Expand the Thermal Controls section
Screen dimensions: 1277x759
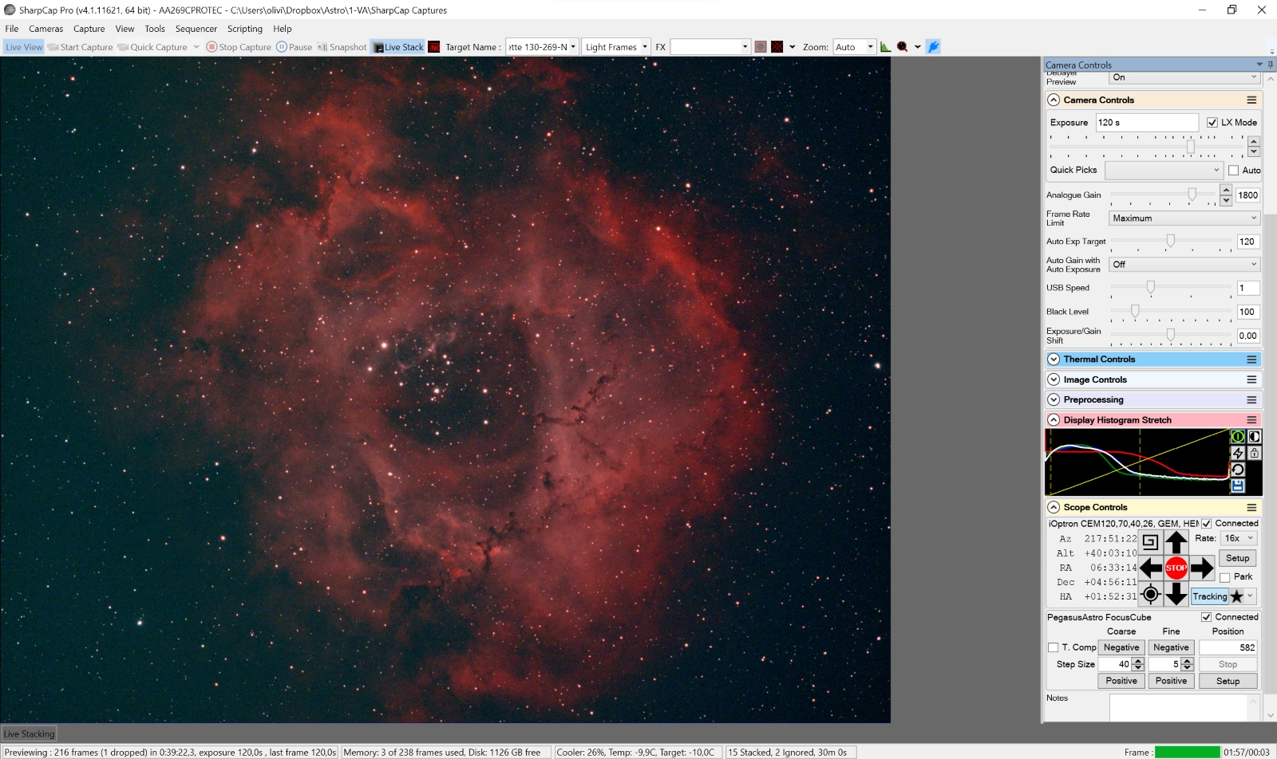click(x=1054, y=360)
